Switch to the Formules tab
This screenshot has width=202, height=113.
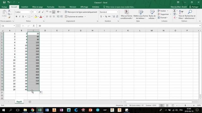coord(50,7)
